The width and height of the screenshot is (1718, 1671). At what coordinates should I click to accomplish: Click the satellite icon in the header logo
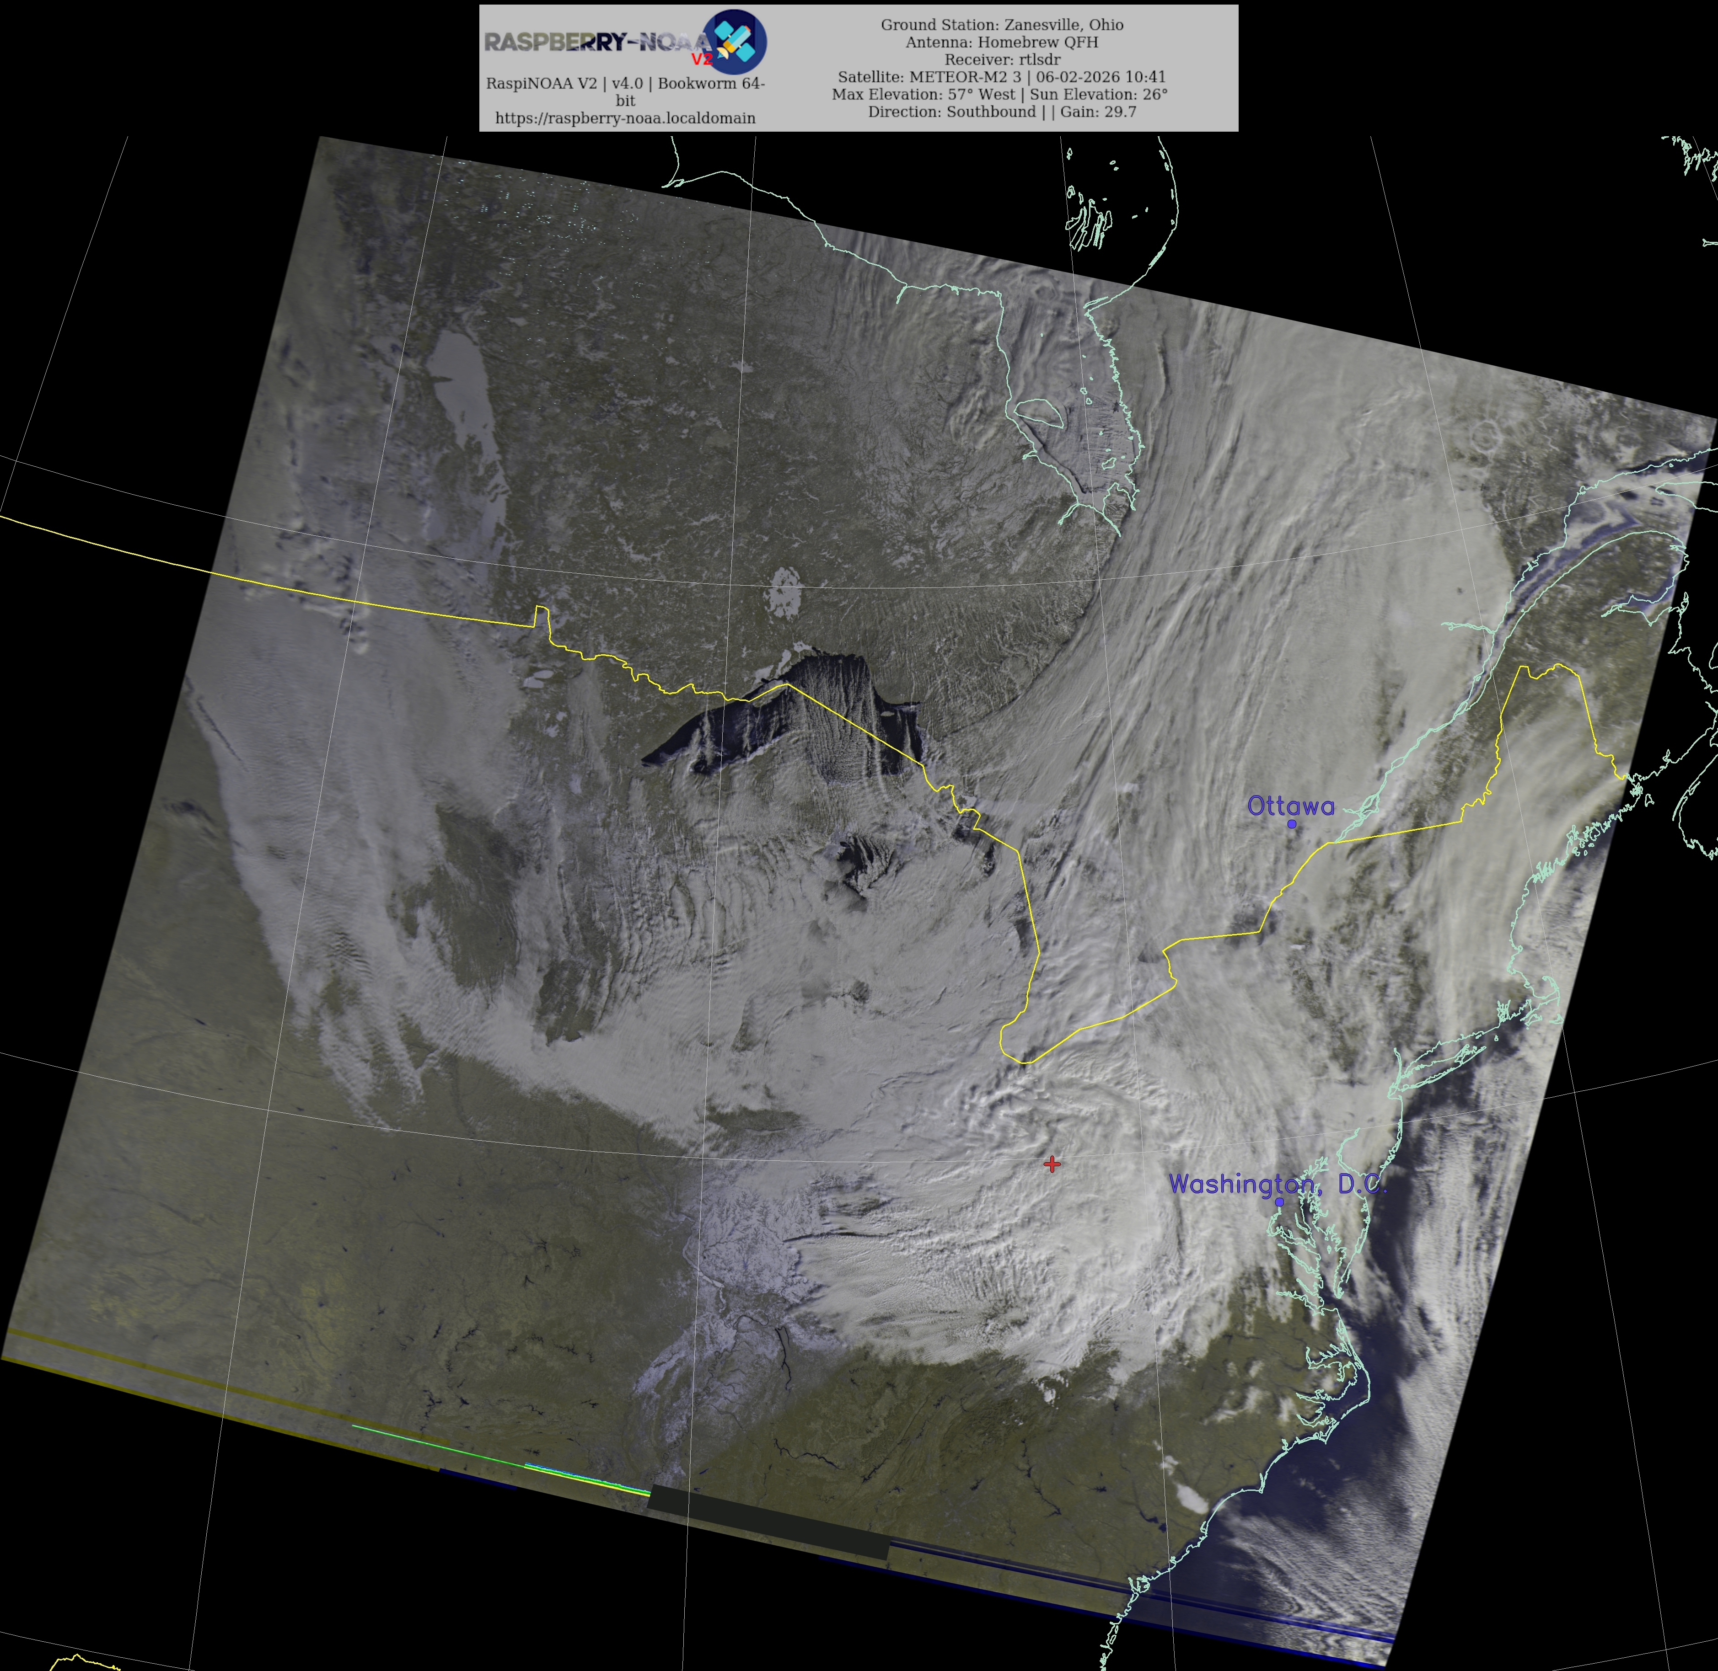(x=736, y=41)
